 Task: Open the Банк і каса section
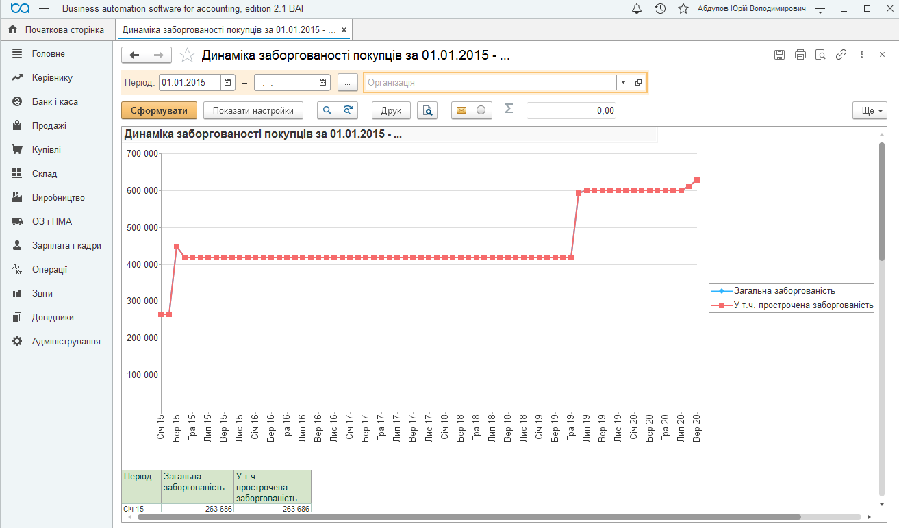tap(55, 102)
